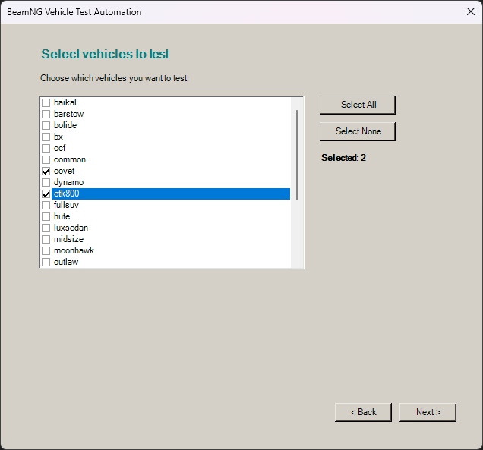Click the 'Selected: 2' counter label
Screen dimensions: 483x450
pyautogui.click(x=344, y=158)
